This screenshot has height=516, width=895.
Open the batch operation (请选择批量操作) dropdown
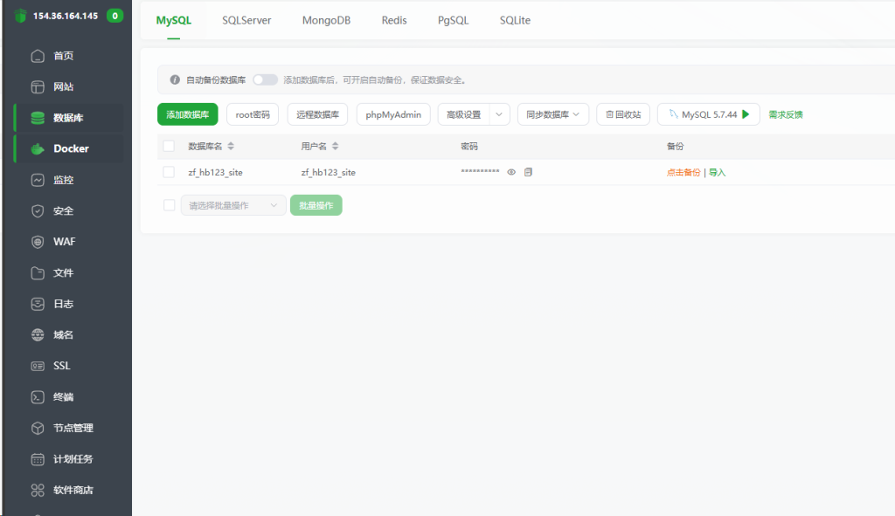point(232,205)
